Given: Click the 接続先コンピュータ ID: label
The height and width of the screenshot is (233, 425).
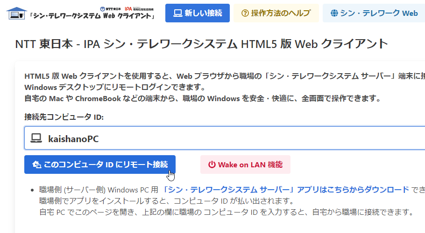Looking at the screenshot, I should point(64,117).
